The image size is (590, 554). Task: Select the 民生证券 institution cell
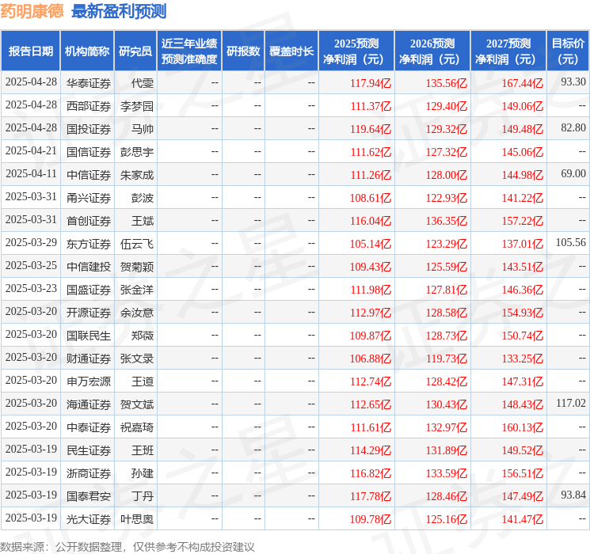(89, 450)
